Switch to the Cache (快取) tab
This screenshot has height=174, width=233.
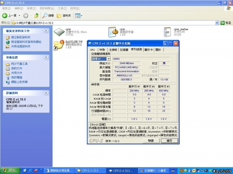point(102,50)
